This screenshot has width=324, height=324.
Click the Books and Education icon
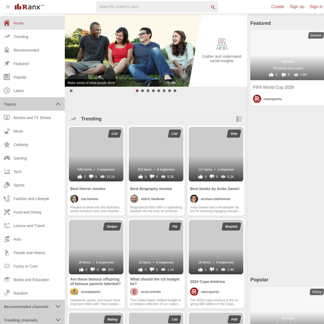(7, 280)
